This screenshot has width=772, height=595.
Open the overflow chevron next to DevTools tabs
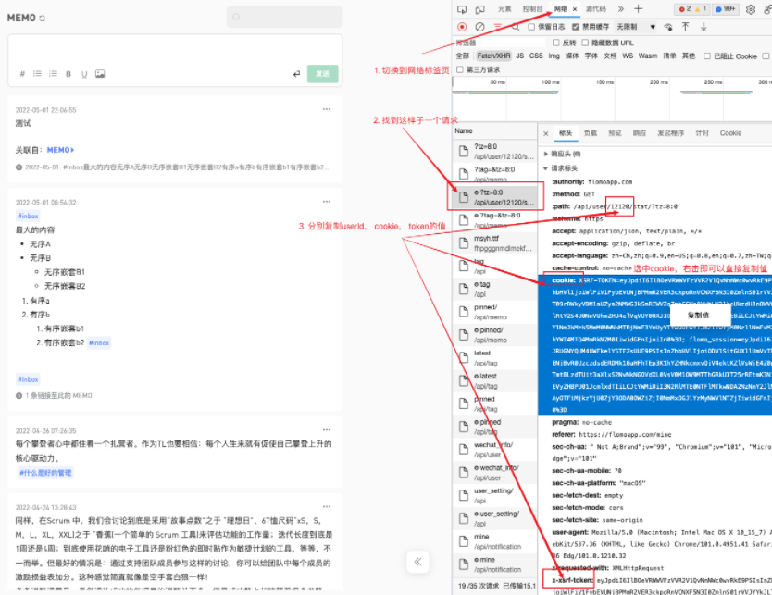click(x=619, y=7)
